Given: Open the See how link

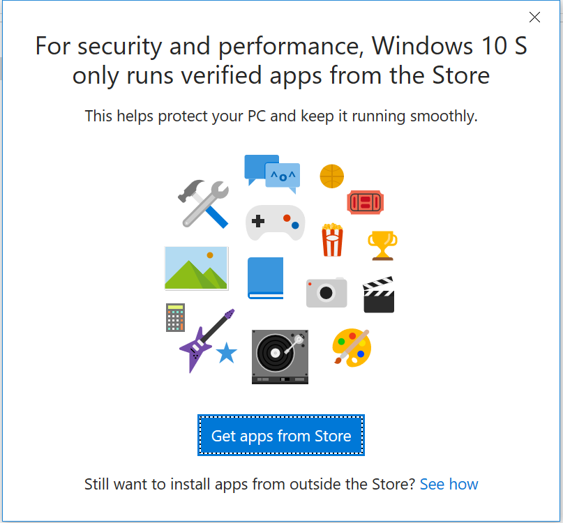Looking at the screenshot, I should point(449,484).
